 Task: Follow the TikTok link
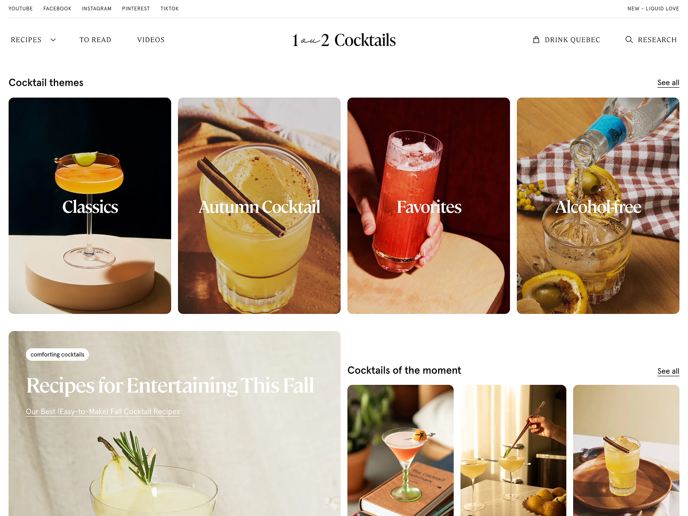click(169, 9)
